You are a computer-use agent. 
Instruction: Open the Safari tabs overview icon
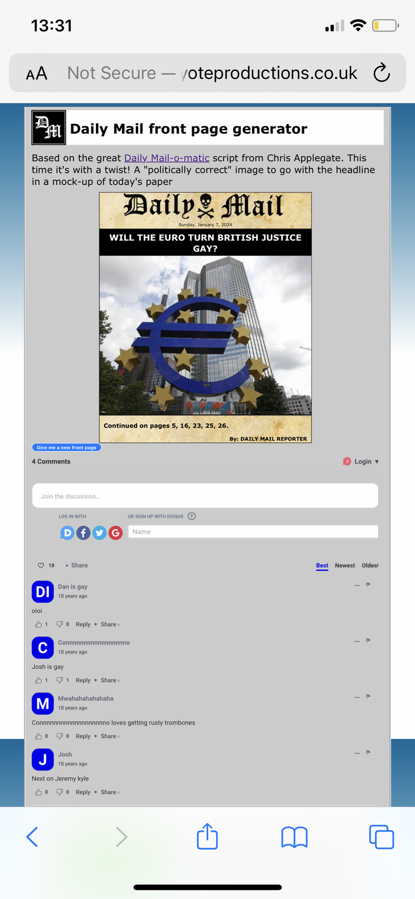[381, 837]
